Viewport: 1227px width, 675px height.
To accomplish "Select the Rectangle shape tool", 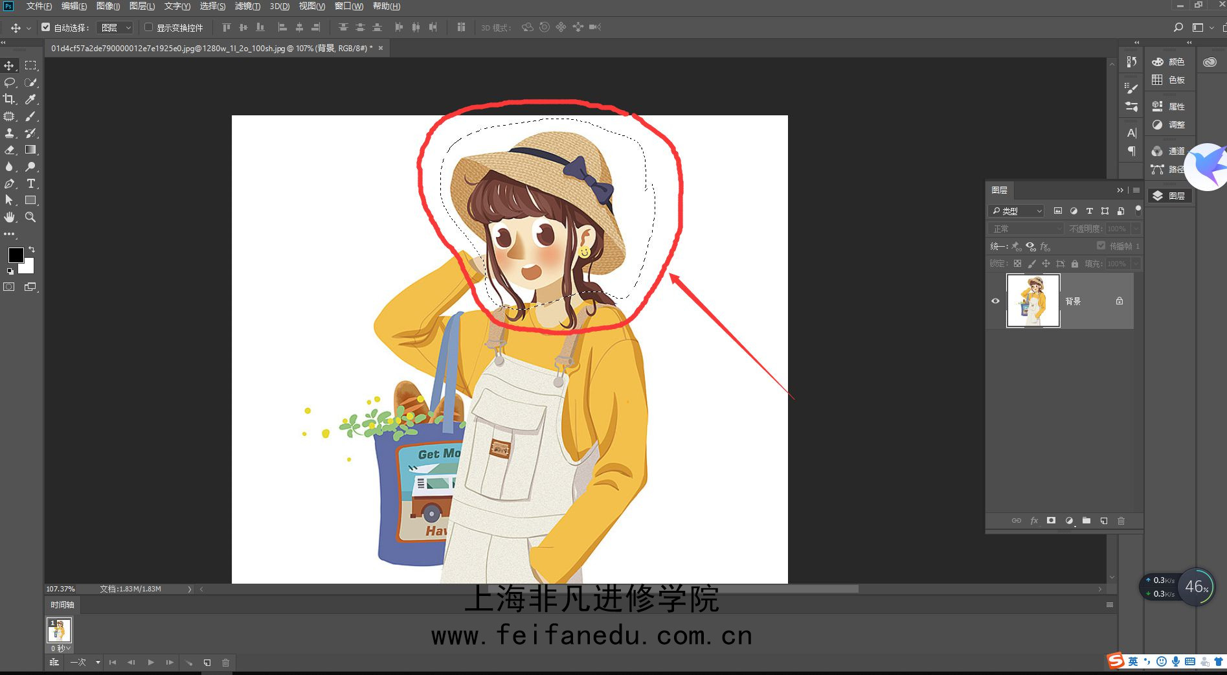I will point(30,200).
